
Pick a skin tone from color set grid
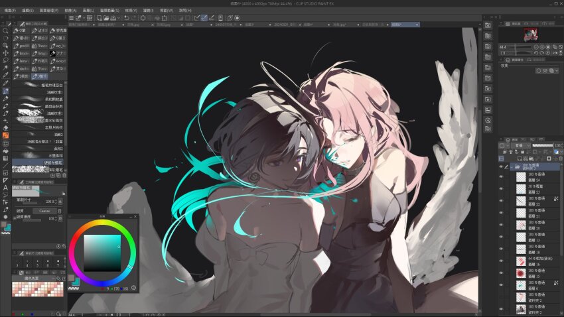38,289
